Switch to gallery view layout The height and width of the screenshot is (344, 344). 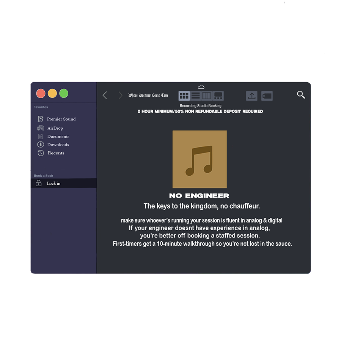[218, 96]
